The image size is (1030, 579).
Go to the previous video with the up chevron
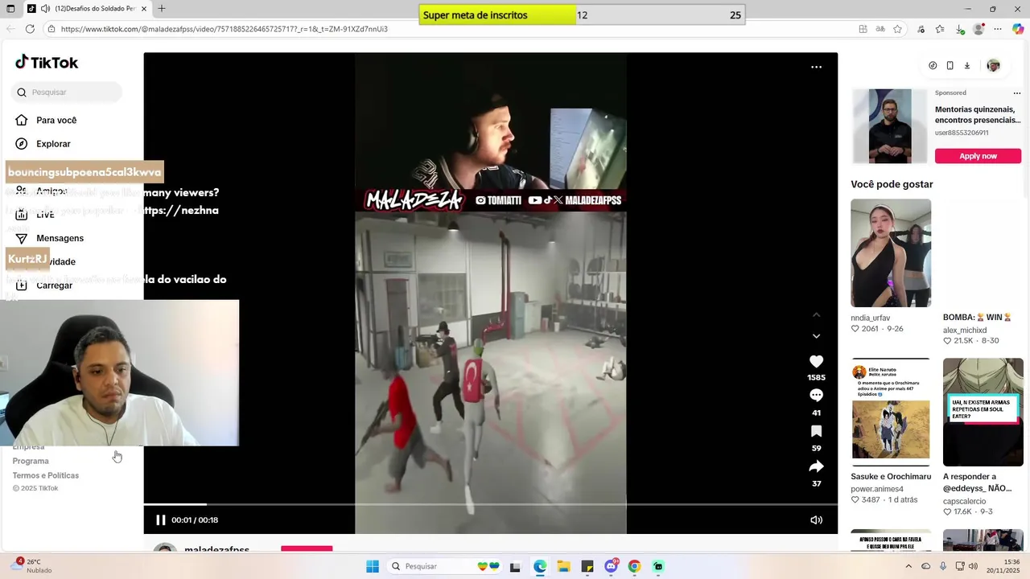click(x=816, y=314)
